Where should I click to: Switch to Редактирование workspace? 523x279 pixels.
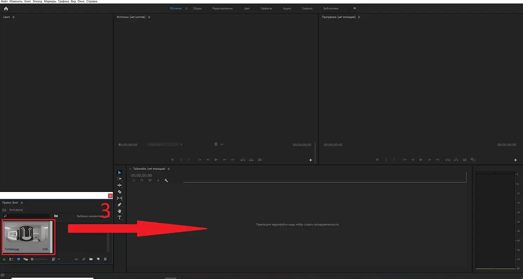222,8
